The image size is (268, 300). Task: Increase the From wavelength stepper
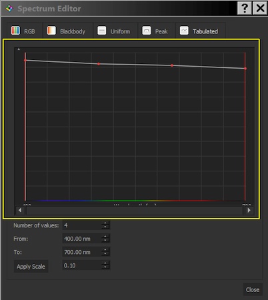105,237
